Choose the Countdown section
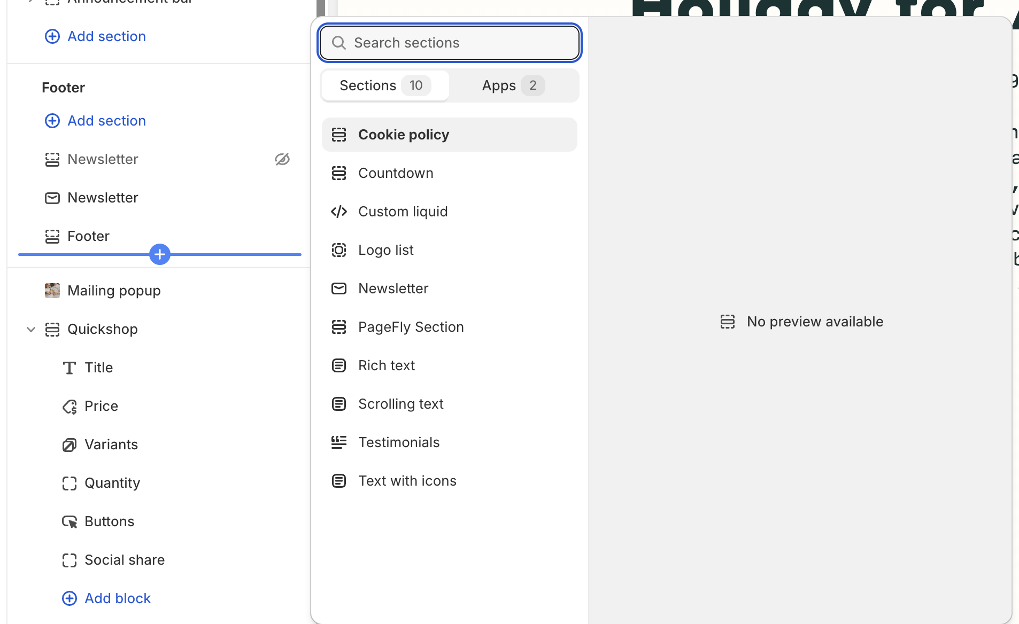The height and width of the screenshot is (624, 1019). (396, 173)
